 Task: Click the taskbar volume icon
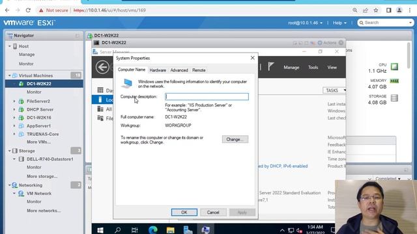pos(299,230)
